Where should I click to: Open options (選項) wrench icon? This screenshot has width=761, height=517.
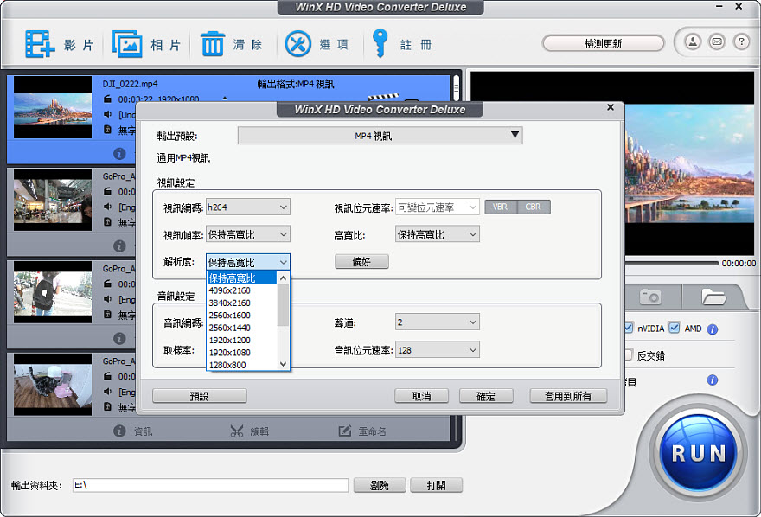(298, 44)
